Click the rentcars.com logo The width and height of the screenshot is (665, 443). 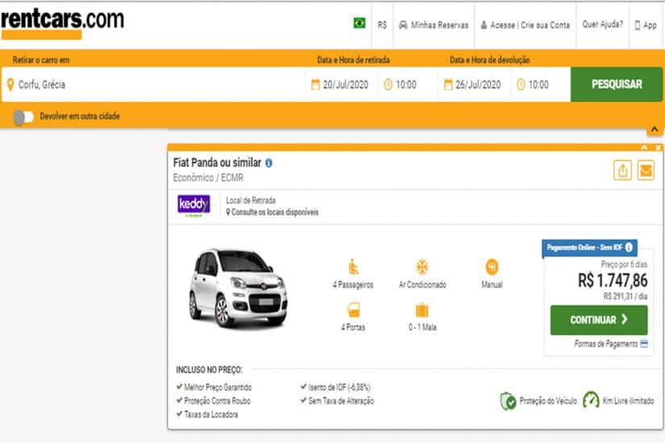coord(62,24)
